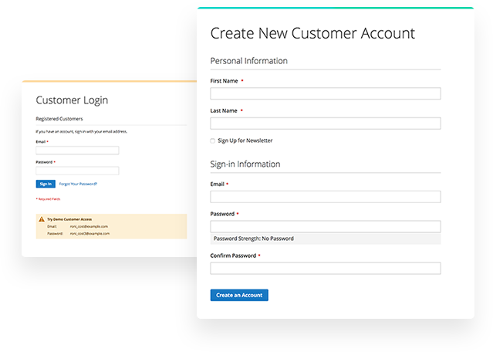Click the Required Fields note

pos(48,199)
